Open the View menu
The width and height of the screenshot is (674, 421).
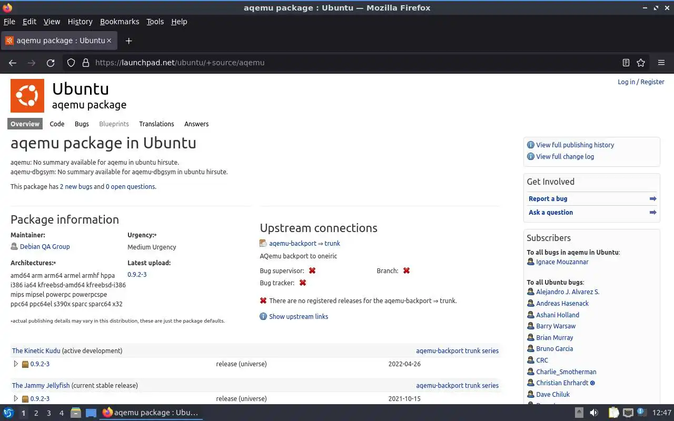52,22
